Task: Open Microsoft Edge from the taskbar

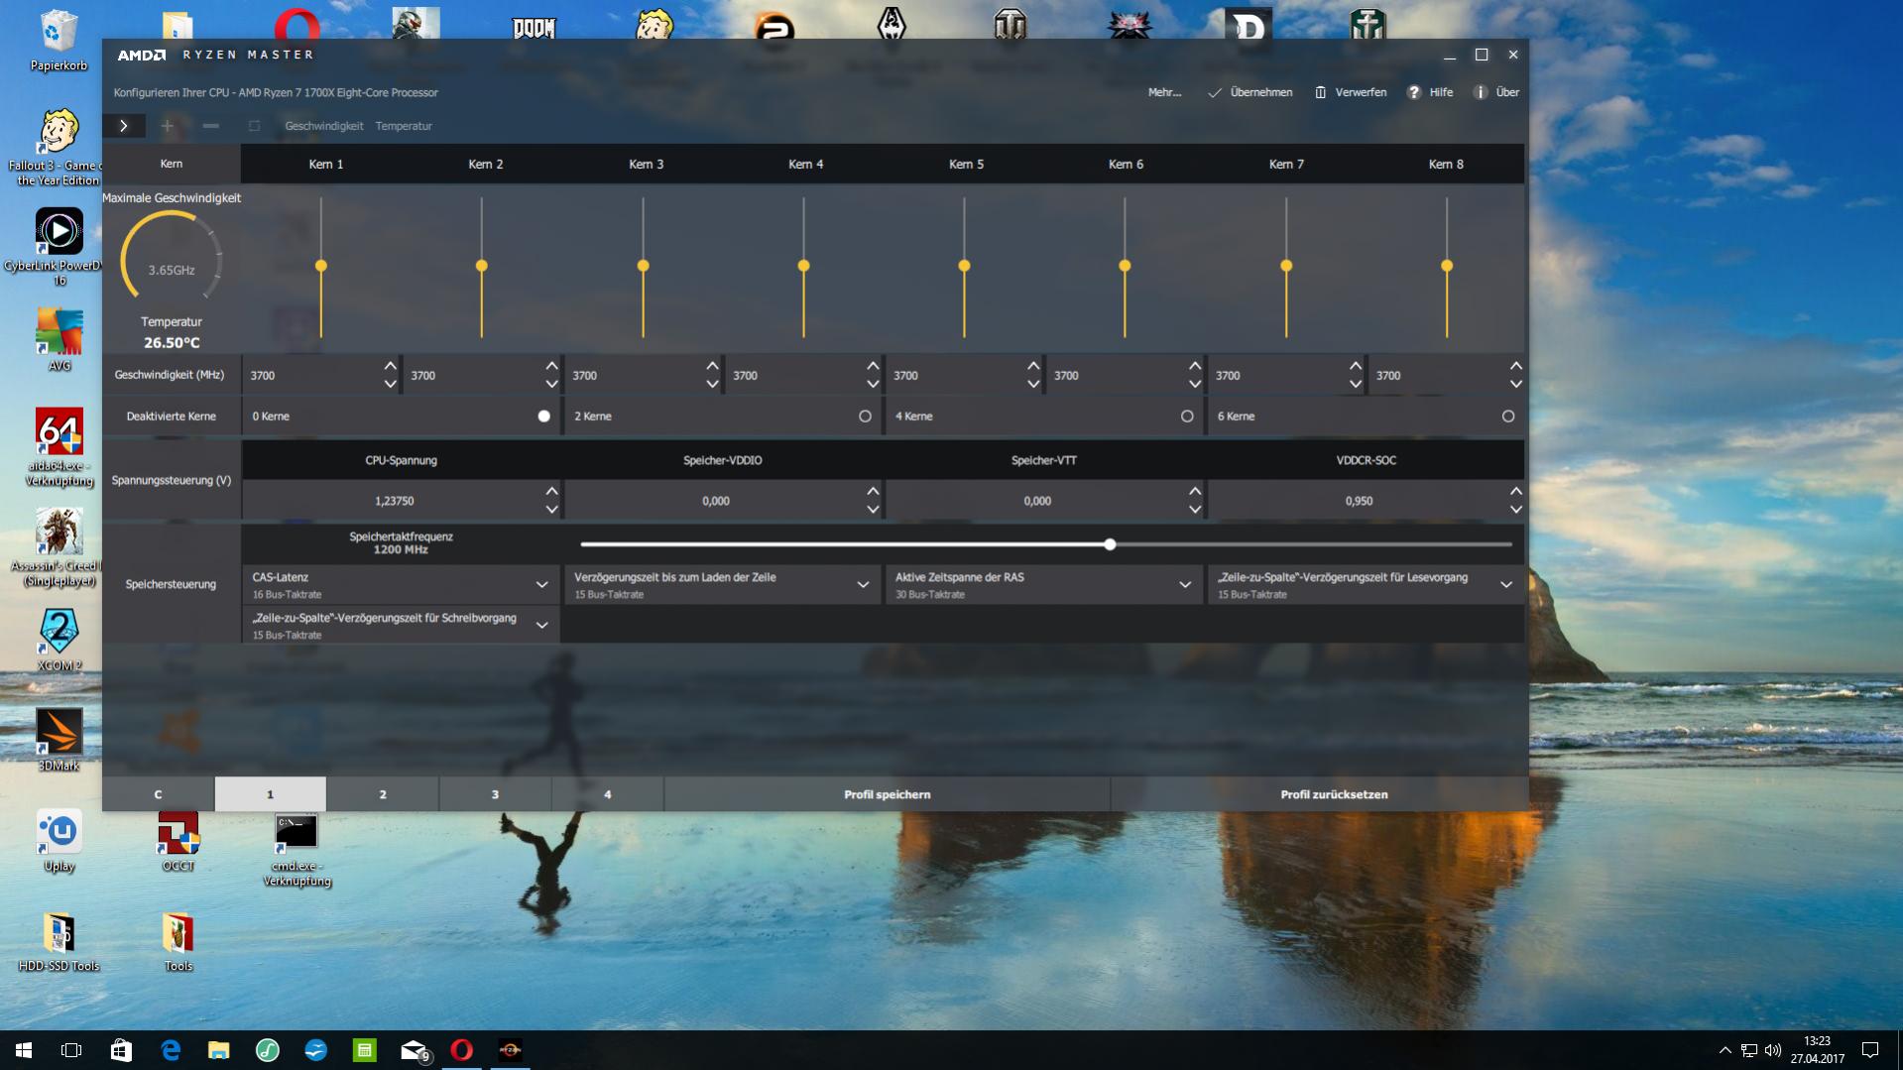Action: tap(171, 1050)
